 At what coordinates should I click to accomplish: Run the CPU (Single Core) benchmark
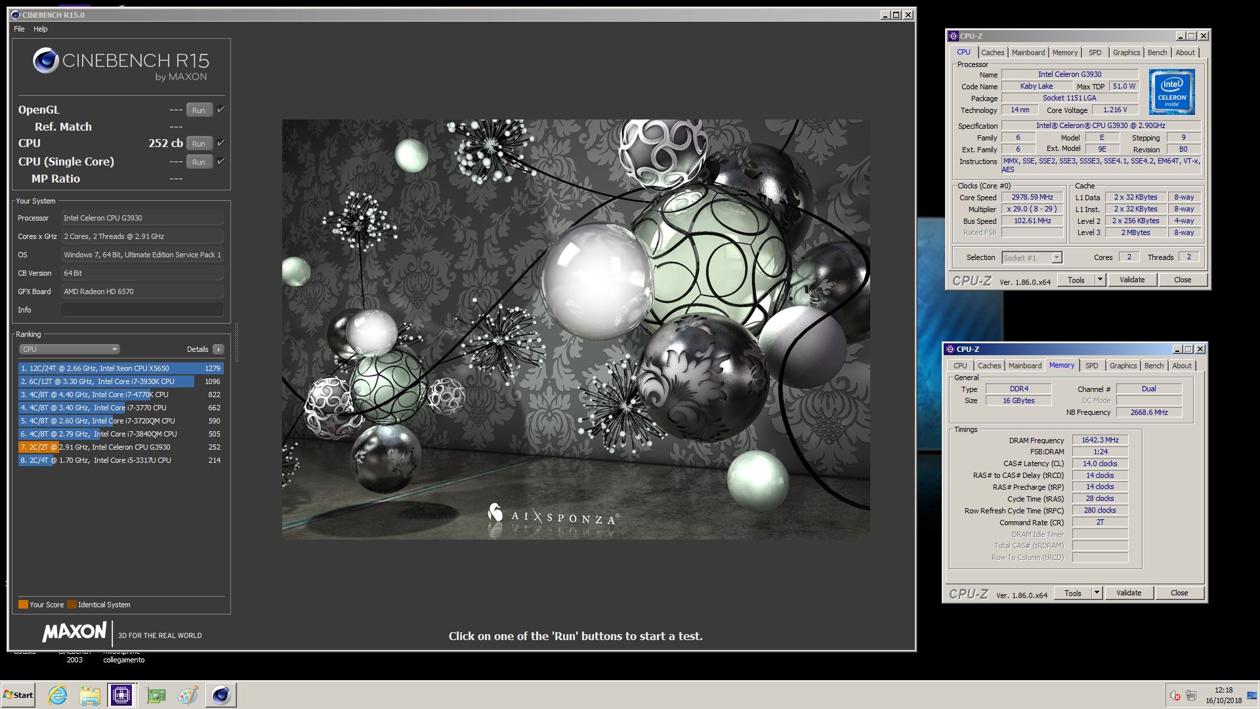[x=199, y=161]
